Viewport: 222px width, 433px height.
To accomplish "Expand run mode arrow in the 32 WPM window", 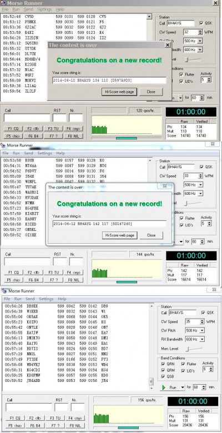I will tap(180, 98).
